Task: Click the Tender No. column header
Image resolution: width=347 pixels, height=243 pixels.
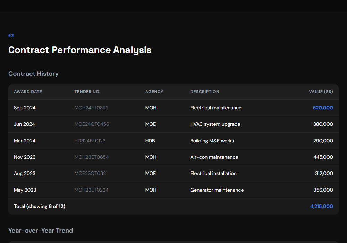Action: [87, 92]
